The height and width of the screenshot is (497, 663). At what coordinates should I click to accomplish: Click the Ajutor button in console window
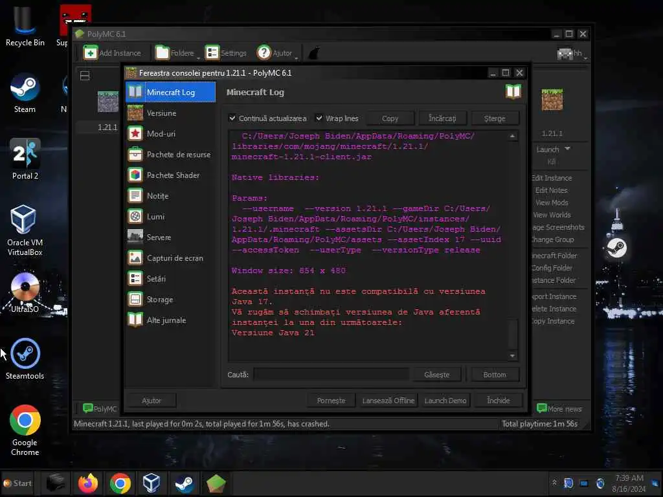pyautogui.click(x=152, y=400)
